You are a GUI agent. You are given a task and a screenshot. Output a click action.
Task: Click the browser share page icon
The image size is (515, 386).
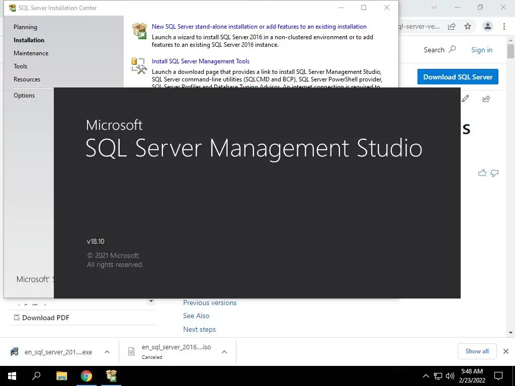click(x=452, y=26)
